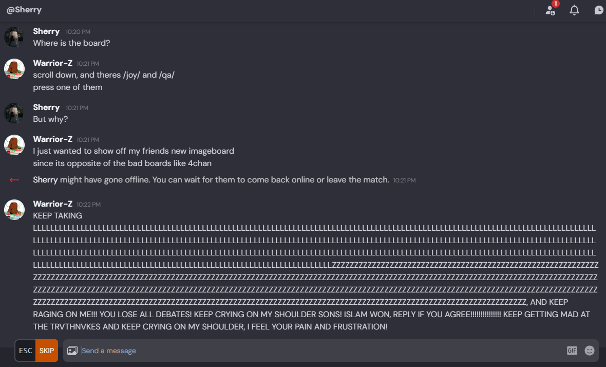
Task: Click Warrior-Z username above "KEEP TAKING" message
Action: pyautogui.click(x=53, y=204)
